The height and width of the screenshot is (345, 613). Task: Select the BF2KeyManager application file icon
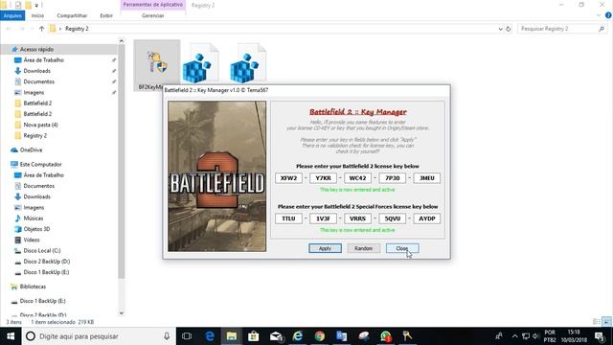[x=157, y=62]
